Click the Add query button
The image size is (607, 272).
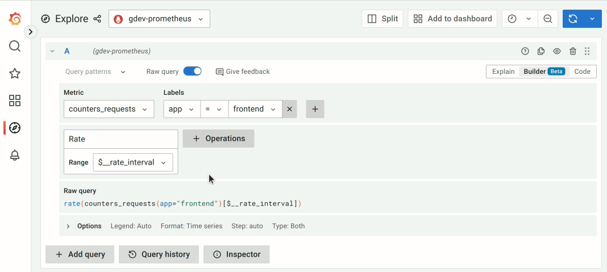click(x=80, y=254)
